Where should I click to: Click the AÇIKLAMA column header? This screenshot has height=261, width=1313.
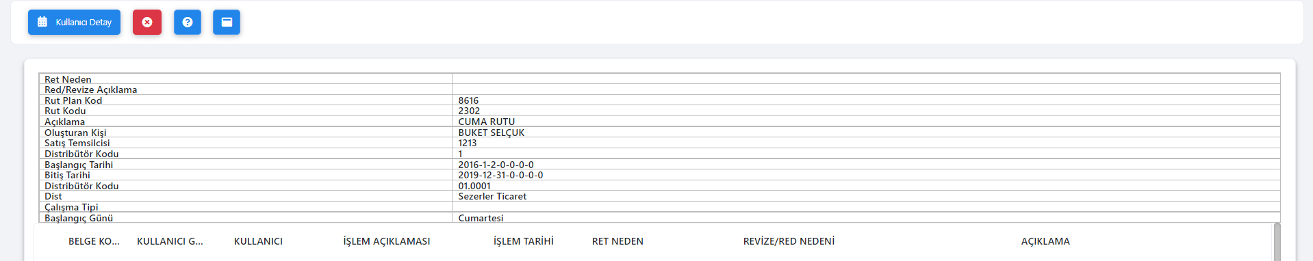pos(1045,241)
